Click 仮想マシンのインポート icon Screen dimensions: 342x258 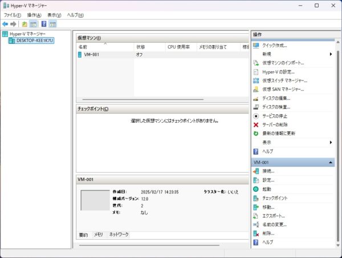click(x=256, y=63)
